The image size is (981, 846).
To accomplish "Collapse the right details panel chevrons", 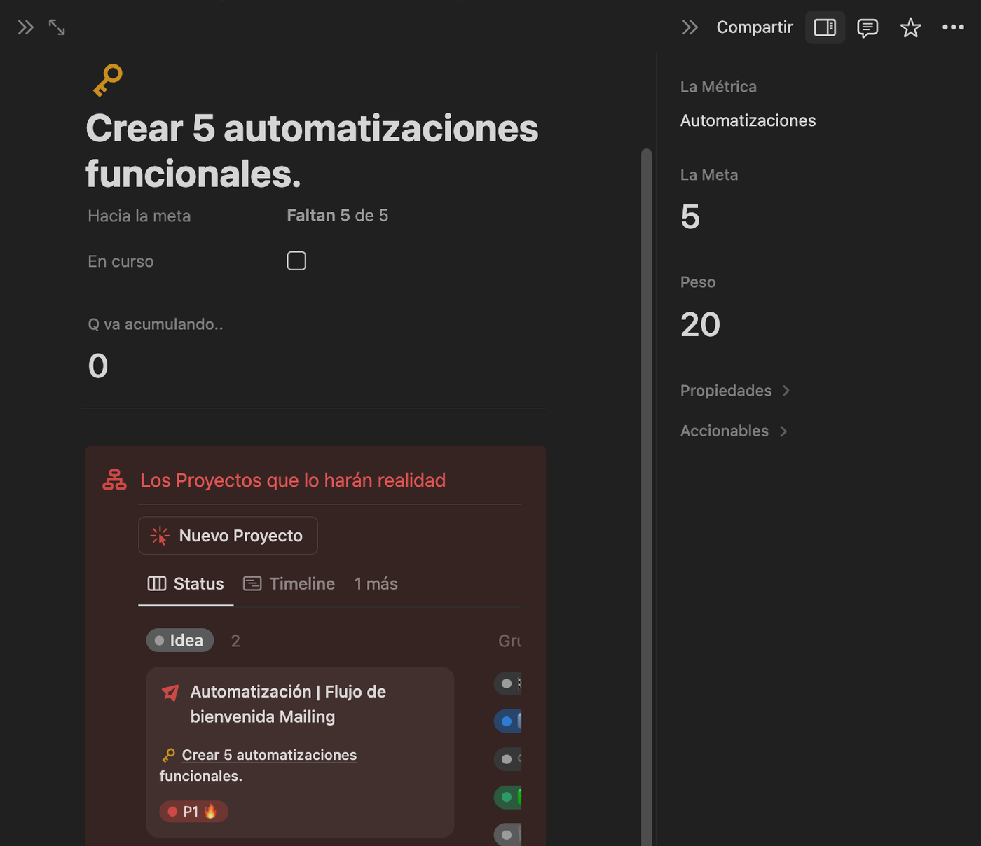I will coord(690,27).
